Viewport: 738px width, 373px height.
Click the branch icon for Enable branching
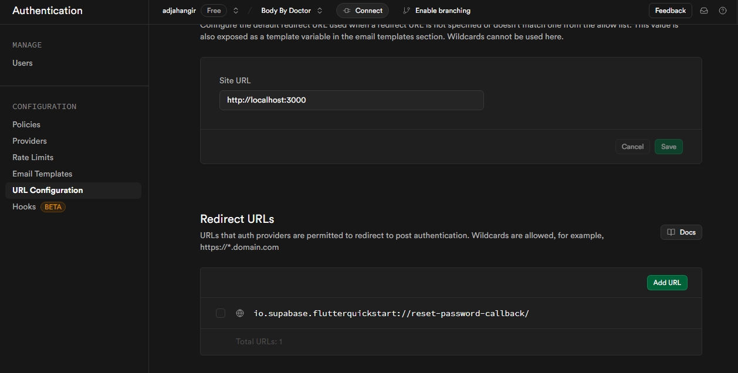[407, 11]
